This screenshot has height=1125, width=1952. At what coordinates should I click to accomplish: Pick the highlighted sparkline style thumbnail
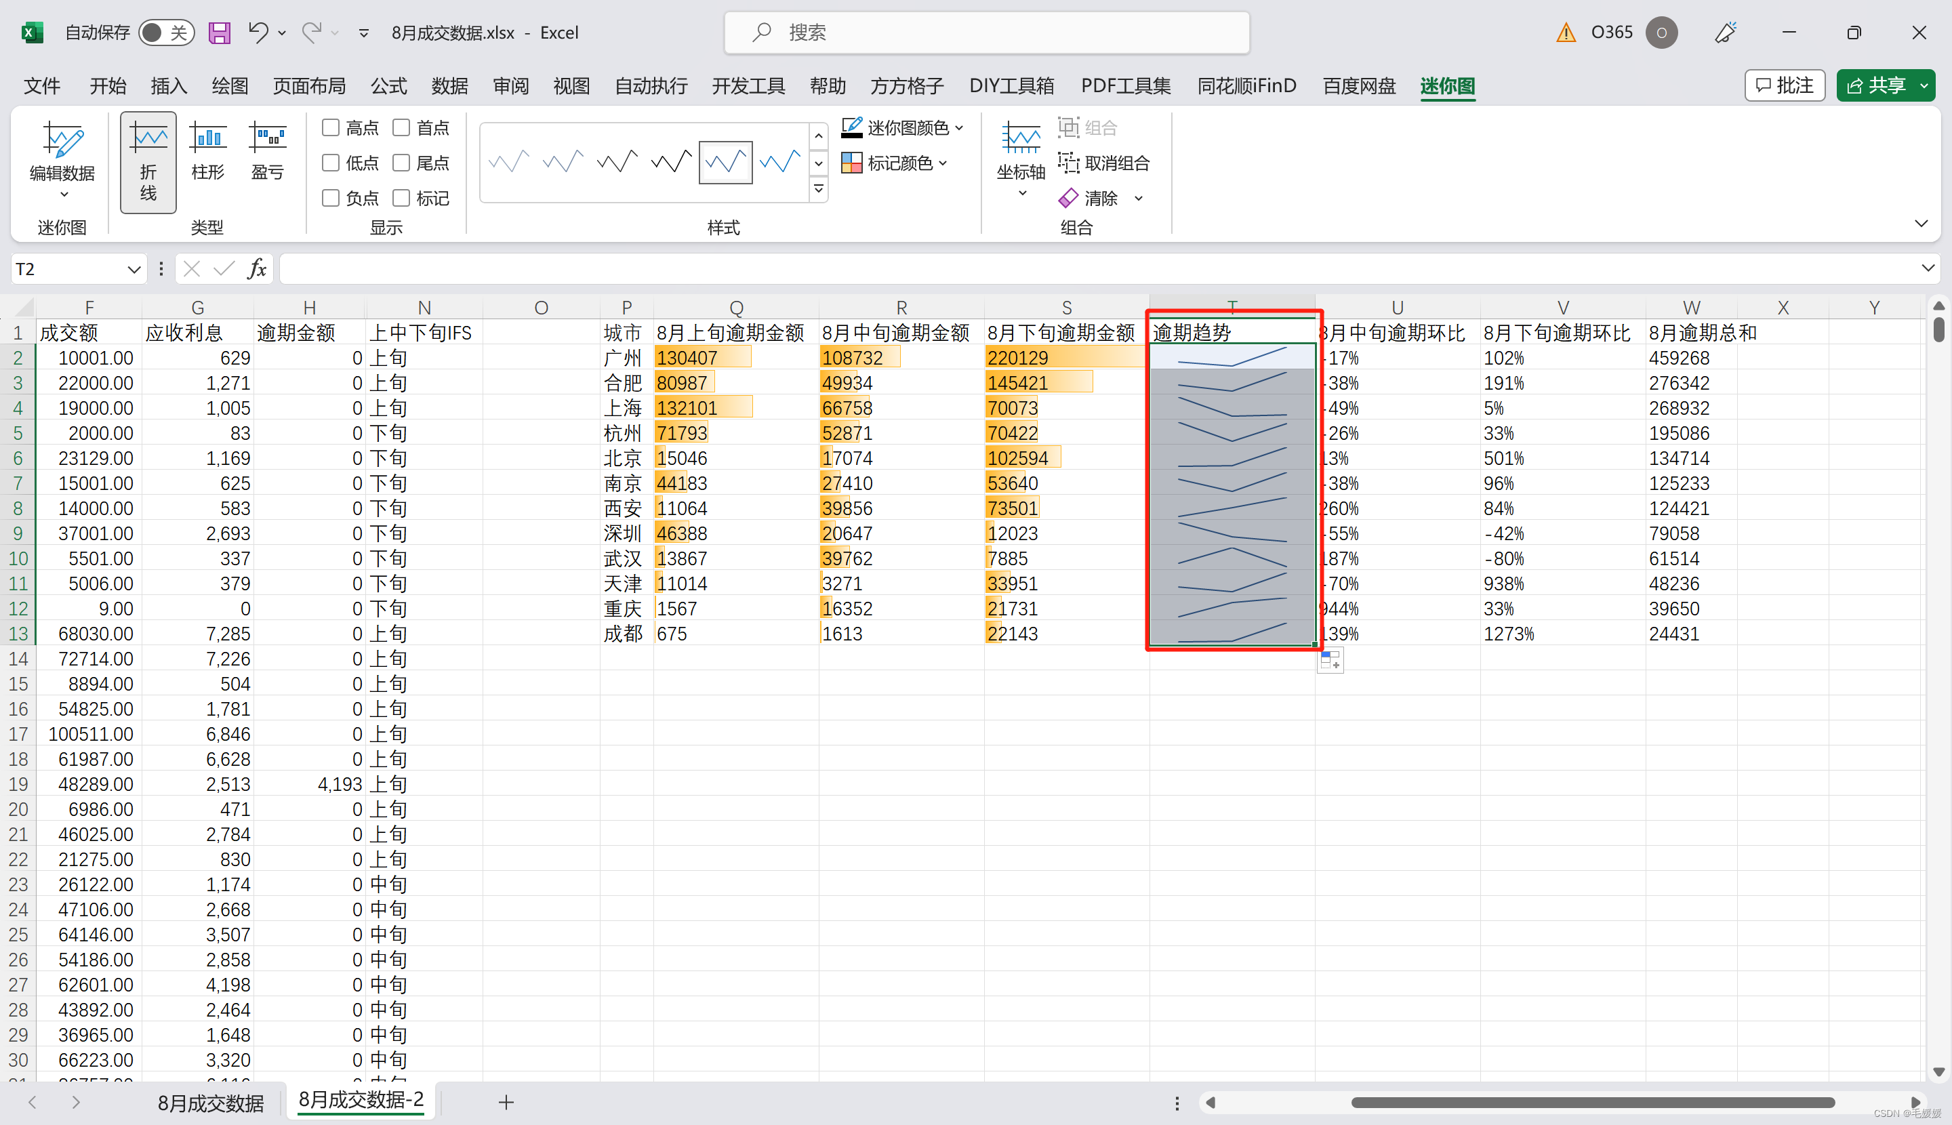[725, 162]
